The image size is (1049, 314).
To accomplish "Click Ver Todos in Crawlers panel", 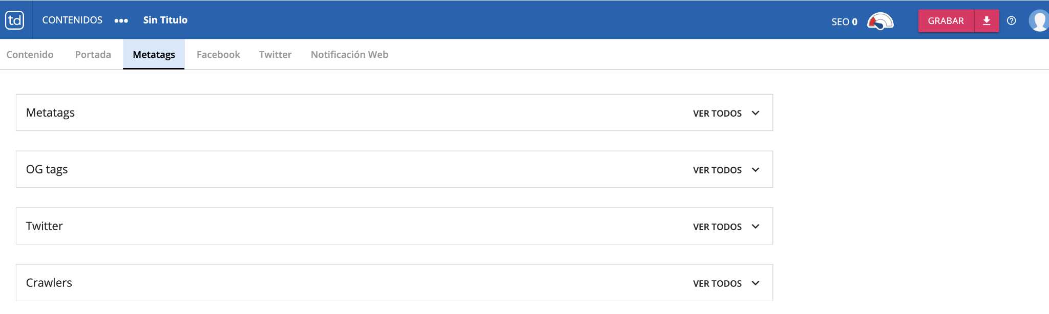I will point(717,284).
